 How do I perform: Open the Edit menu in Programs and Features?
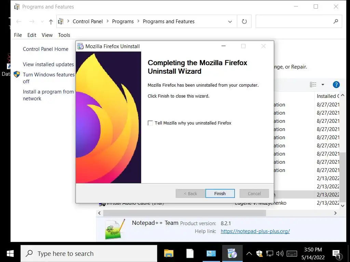32,35
